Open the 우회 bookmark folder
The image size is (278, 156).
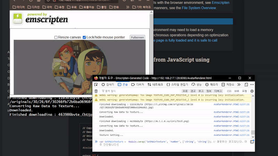point(72,7)
